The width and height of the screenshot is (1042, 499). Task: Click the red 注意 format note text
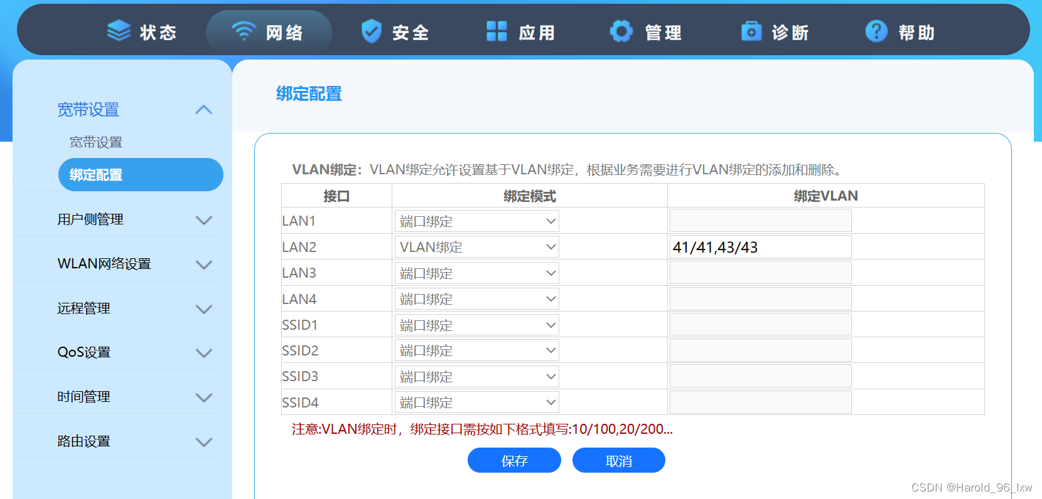(482, 429)
